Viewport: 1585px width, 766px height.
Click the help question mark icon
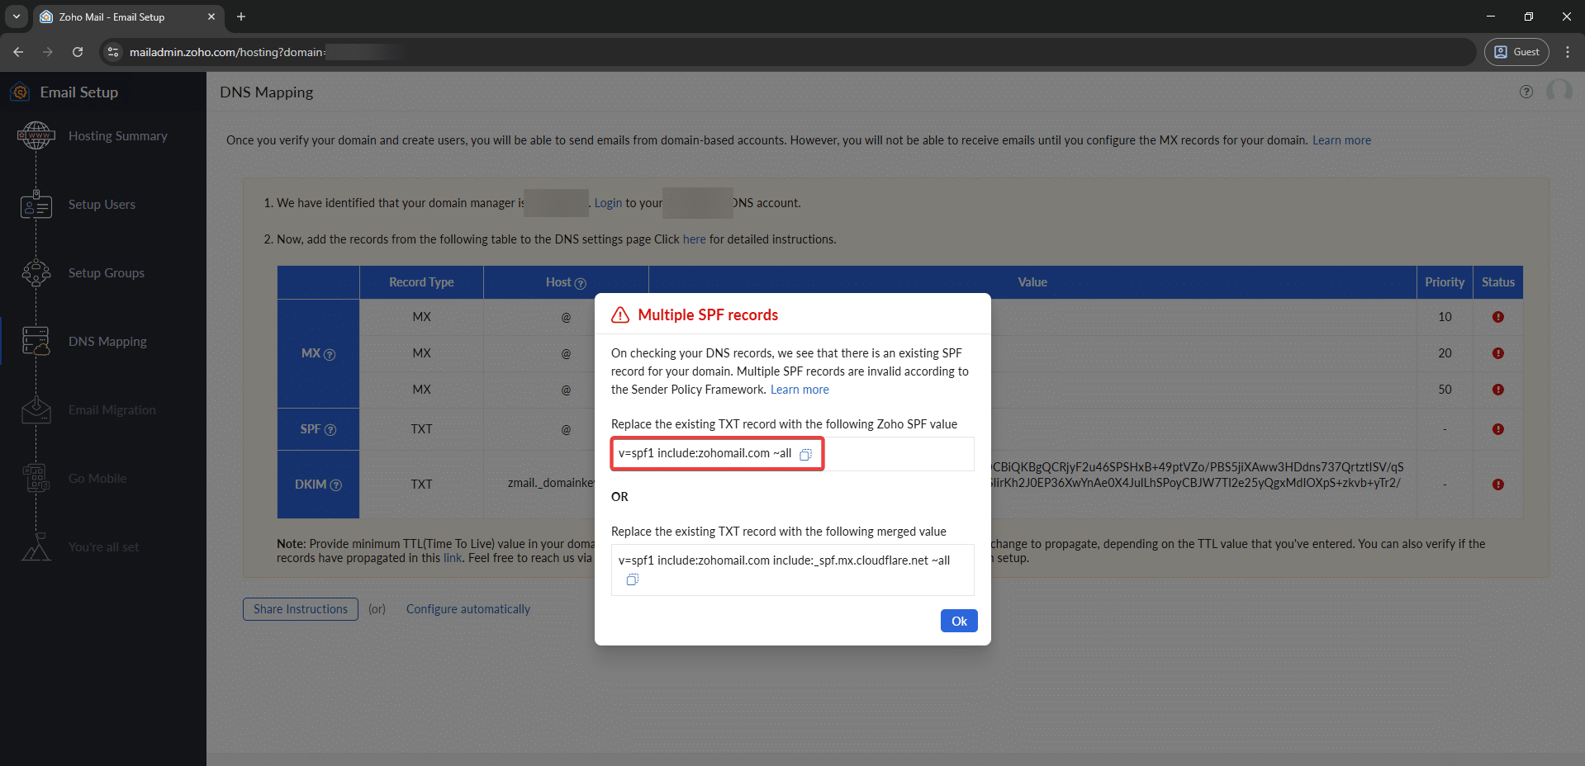point(1526,92)
